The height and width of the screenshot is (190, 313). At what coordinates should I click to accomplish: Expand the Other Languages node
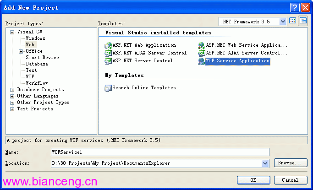[12, 96]
